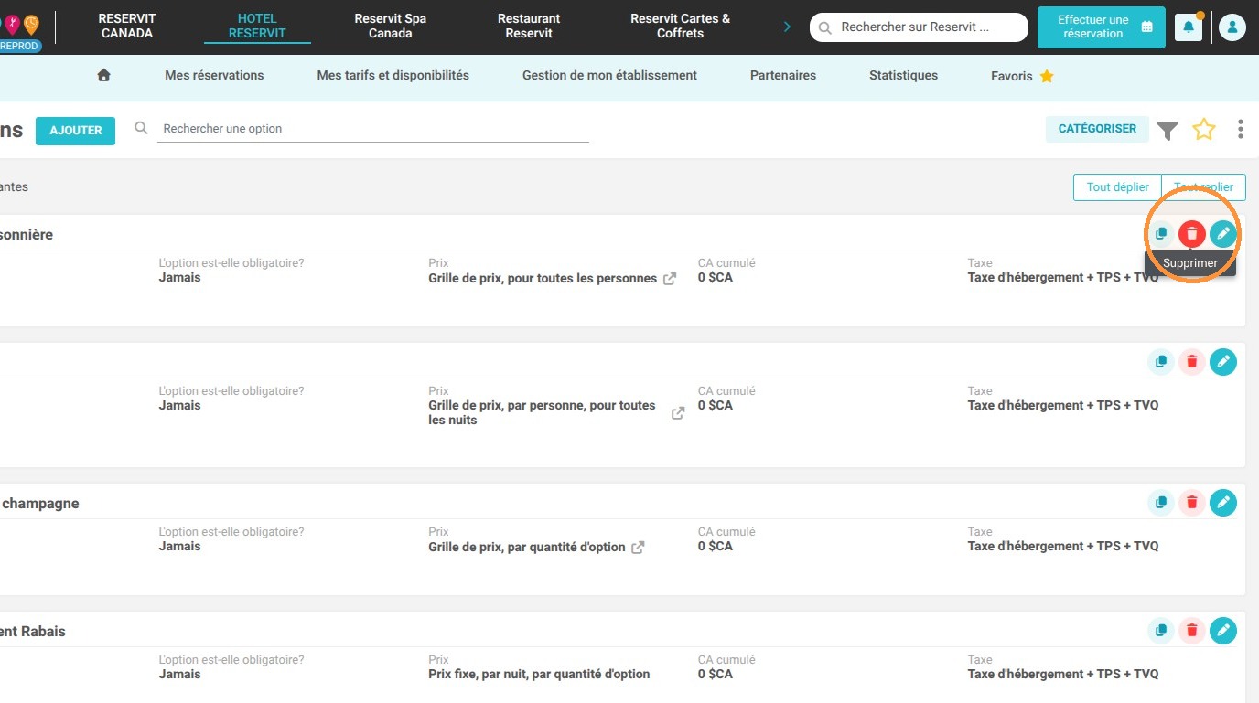This screenshot has height=703, width=1259.
Task: Click the CATÉGORISER button
Action: pos(1097,129)
